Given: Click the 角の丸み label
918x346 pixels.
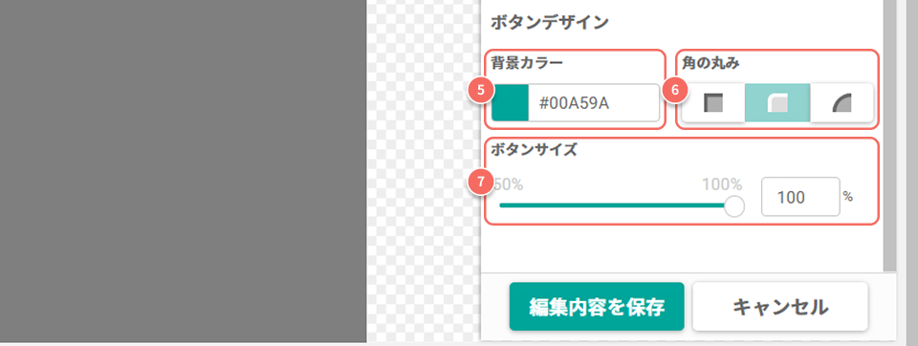Looking at the screenshot, I should [710, 64].
